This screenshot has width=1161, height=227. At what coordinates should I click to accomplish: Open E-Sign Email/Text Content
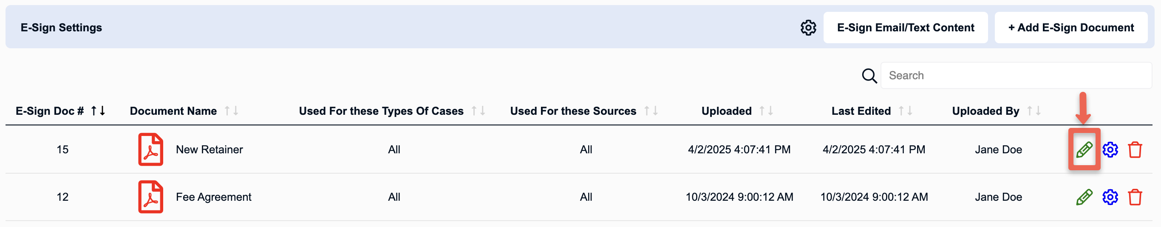pyautogui.click(x=905, y=28)
